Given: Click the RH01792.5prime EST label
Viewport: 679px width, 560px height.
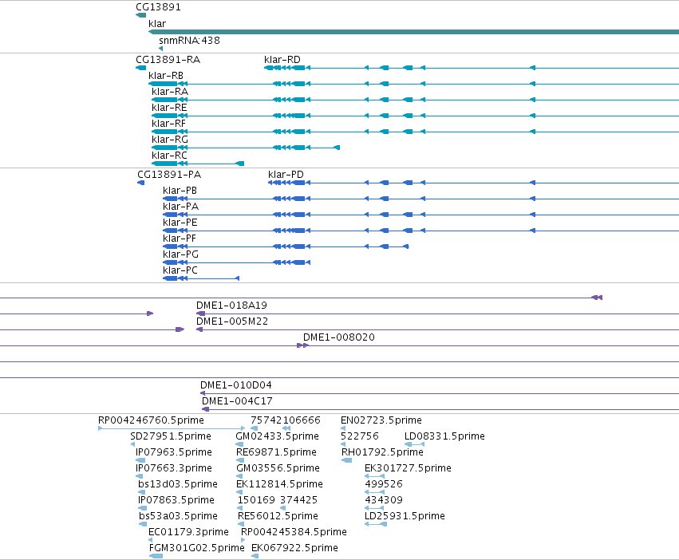Looking at the screenshot, I should (x=382, y=452).
